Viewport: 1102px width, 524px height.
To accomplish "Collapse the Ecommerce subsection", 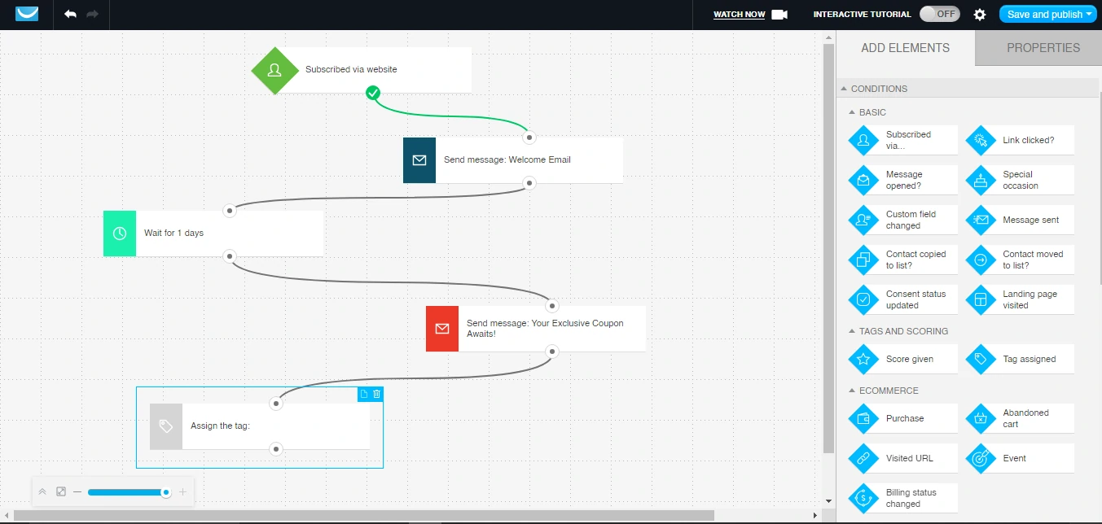I will coord(852,391).
